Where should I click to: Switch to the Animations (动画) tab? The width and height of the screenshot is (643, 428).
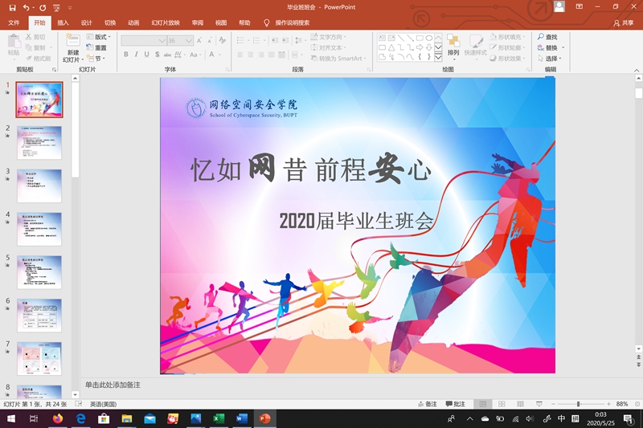[133, 23]
